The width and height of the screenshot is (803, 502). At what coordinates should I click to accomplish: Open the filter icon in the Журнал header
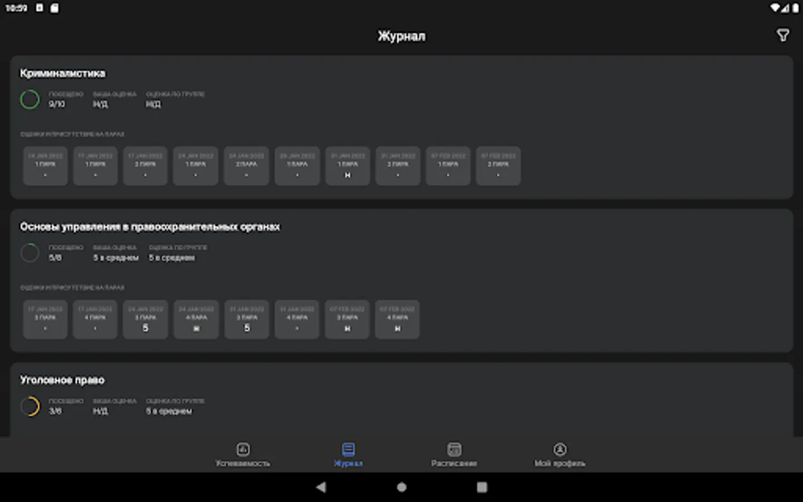point(783,36)
